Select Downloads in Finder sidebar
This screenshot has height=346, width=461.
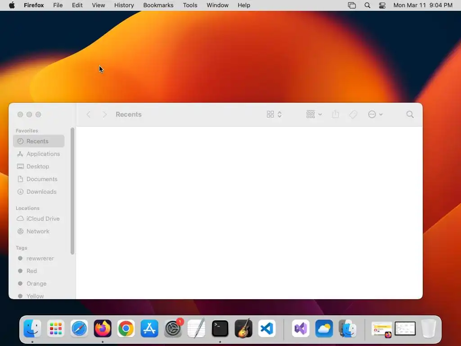click(39, 192)
